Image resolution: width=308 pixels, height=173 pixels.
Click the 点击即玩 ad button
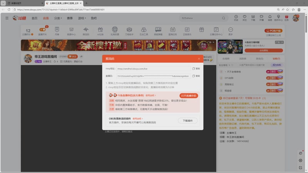pyautogui.click(x=264, y=50)
